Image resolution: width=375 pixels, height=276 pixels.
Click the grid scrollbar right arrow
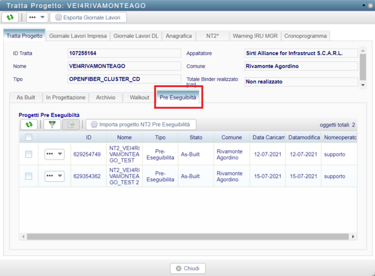pyautogui.click(x=353, y=236)
